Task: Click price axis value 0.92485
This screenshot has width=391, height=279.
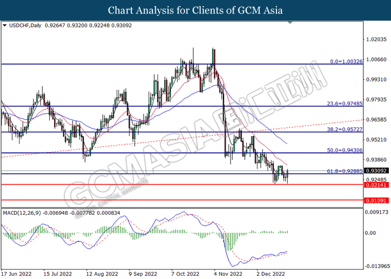Action: 376,180
